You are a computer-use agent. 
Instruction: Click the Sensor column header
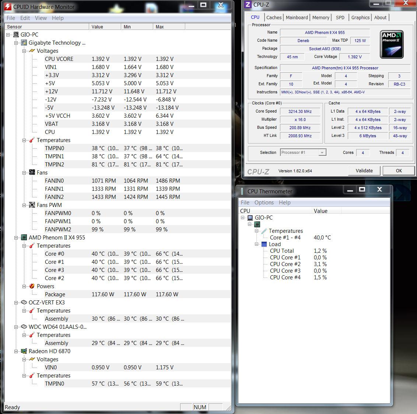[47, 27]
